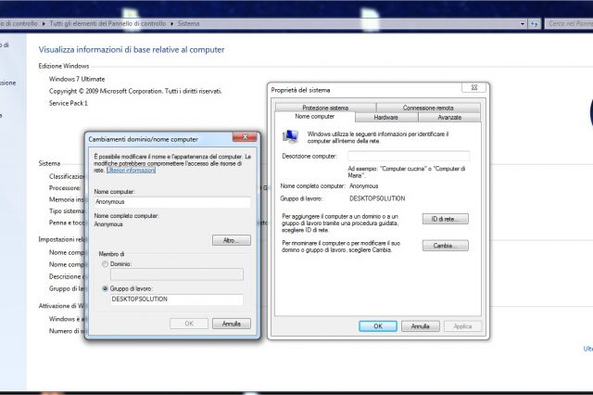
Task: Click the Tutti gli elementi del Pannello breadcrumb
Action: 107,23
